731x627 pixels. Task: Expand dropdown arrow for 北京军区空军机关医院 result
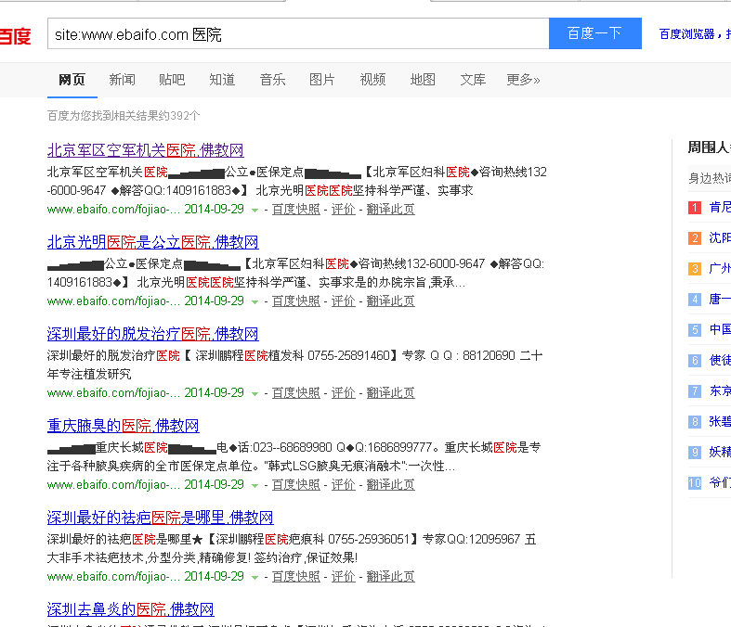(x=255, y=211)
